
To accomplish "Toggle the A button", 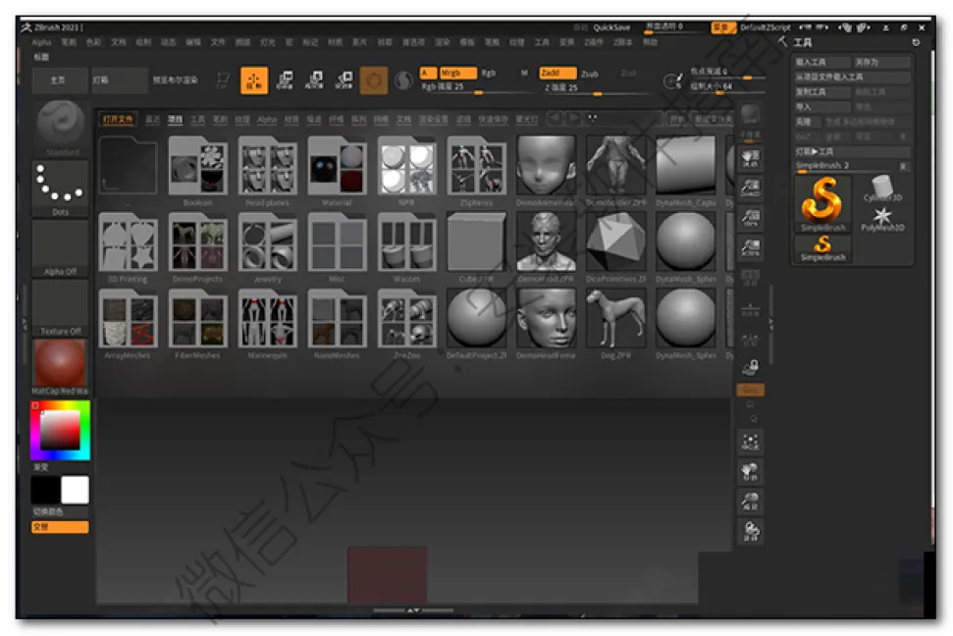I will (427, 73).
